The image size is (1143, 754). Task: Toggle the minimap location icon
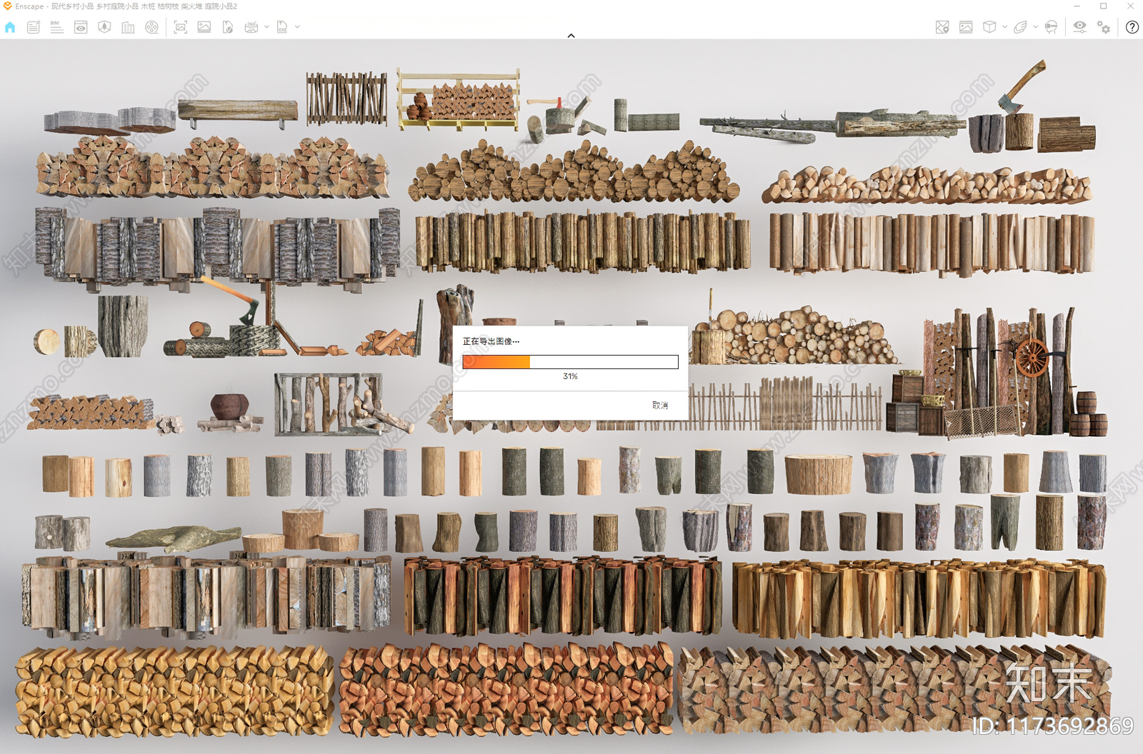click(942, 27)
